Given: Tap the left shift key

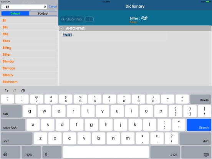Looking at the screenshot, I should [x=17, y=138].
